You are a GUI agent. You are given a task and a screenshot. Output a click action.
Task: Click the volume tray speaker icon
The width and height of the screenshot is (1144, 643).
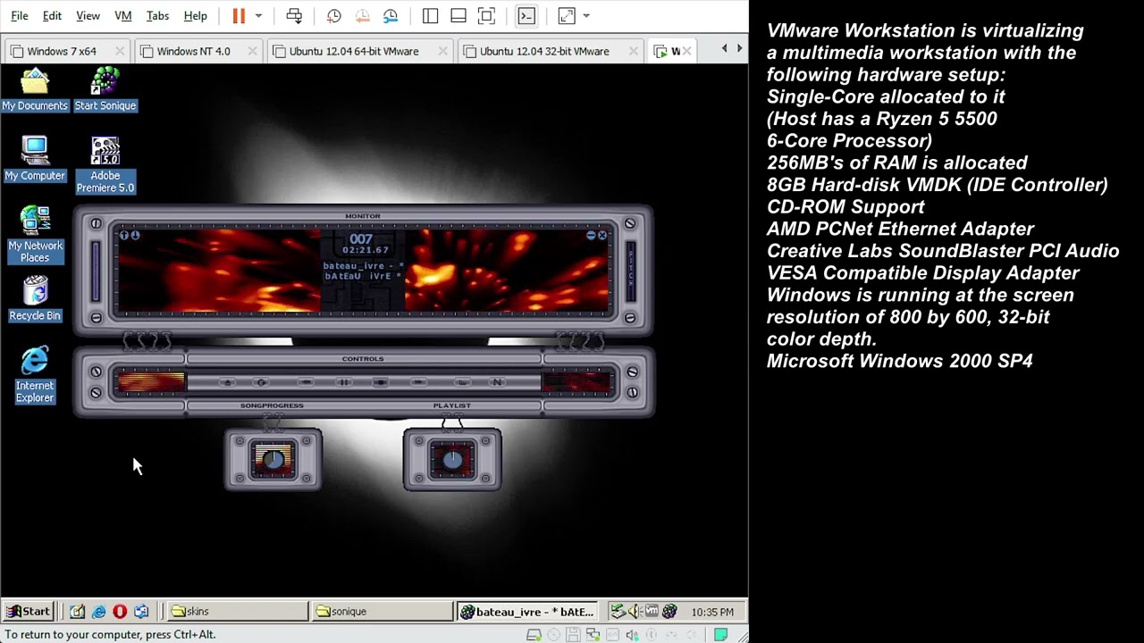(635, 612)
